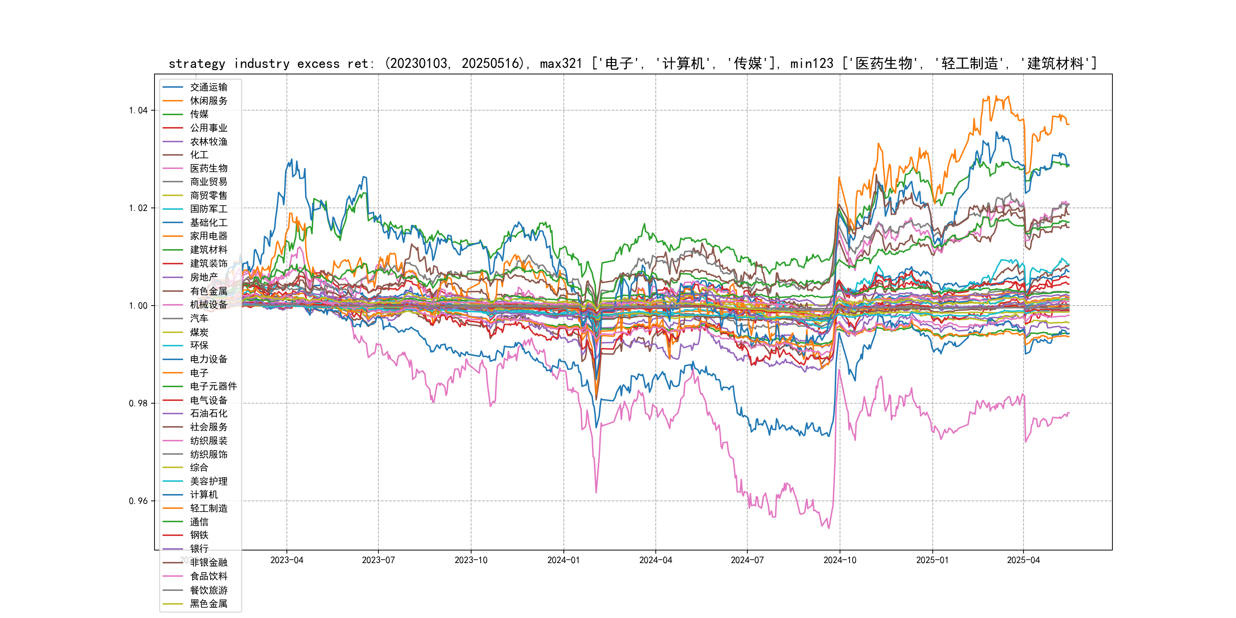The width and height of the screenshot is (1236, 618).
Task: Select the 2025-04 date tick label
Action: click(1023, 560)
